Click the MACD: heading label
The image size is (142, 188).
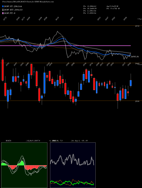tap(9, 141)
